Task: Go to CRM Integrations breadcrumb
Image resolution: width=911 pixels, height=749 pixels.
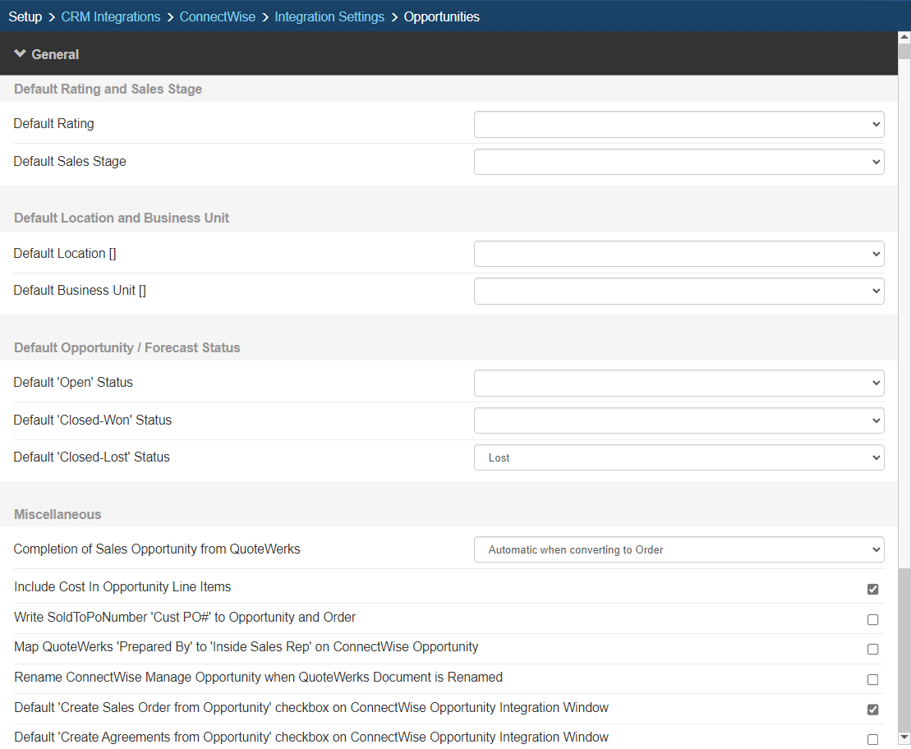Action: (111, 16)
